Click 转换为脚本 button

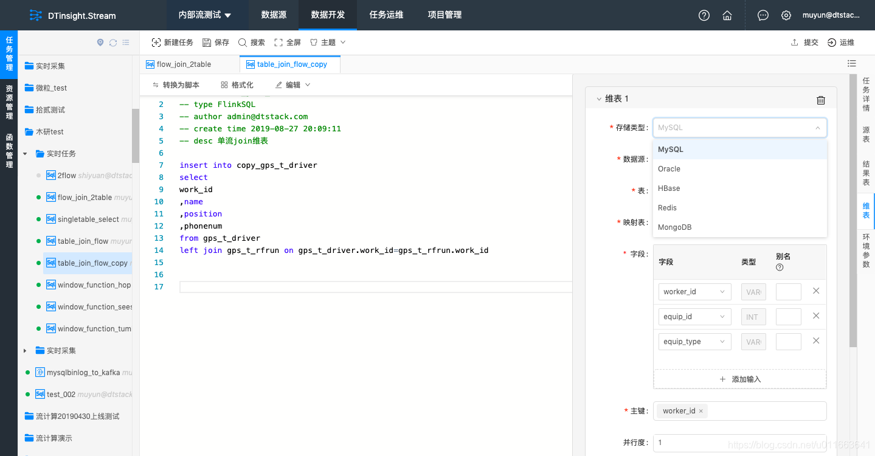[176, 85]
